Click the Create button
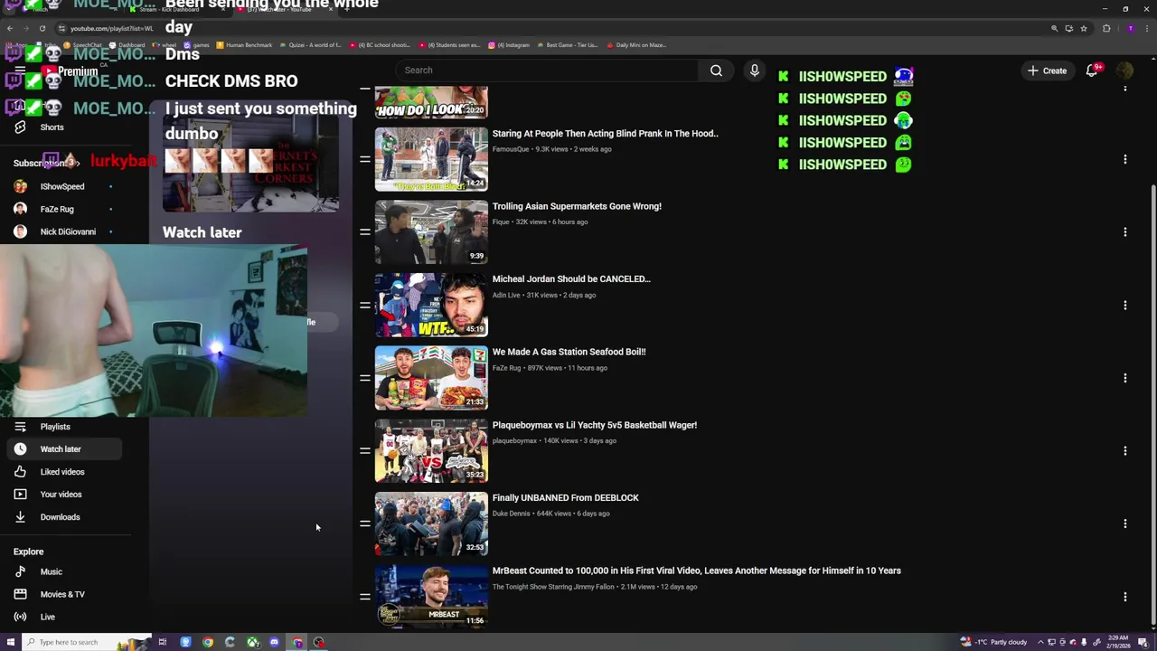 [x=1047, y=71]
